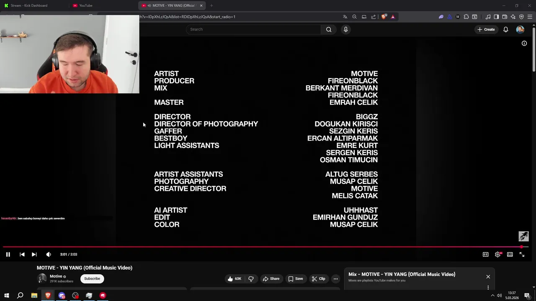Click the translate page icon

tap(345, 17)
